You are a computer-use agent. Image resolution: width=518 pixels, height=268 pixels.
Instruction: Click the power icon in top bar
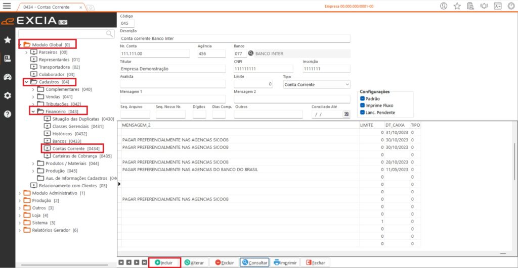(510, 6)
